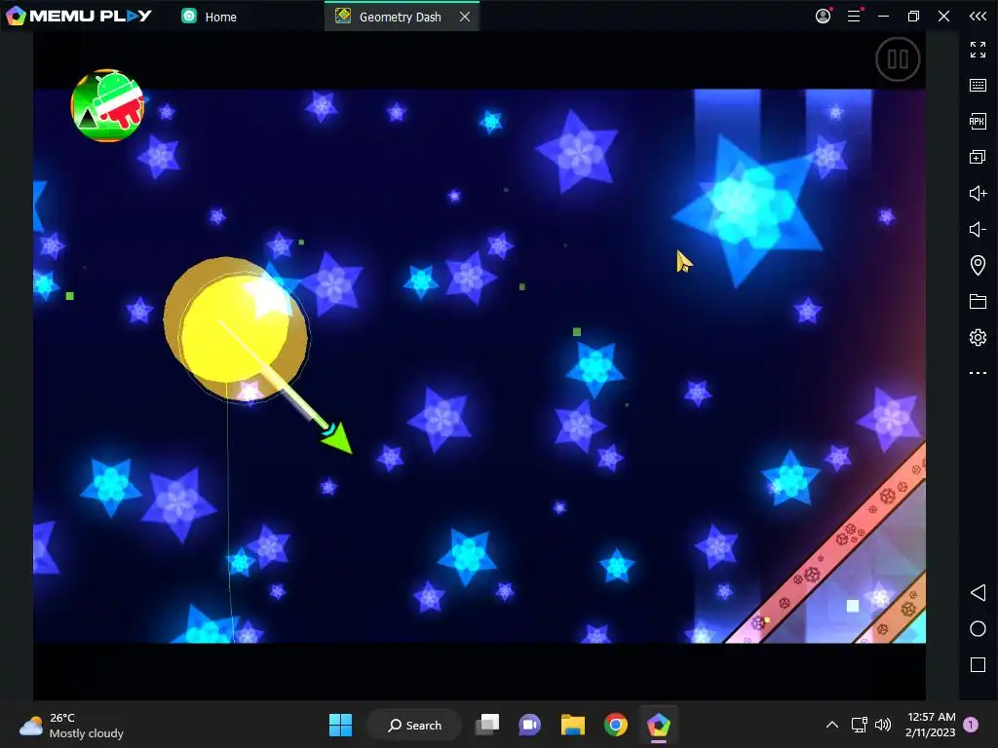This screenshot has width=998, height=748.
Task: Open the system volume control
Action: point(883,725)
